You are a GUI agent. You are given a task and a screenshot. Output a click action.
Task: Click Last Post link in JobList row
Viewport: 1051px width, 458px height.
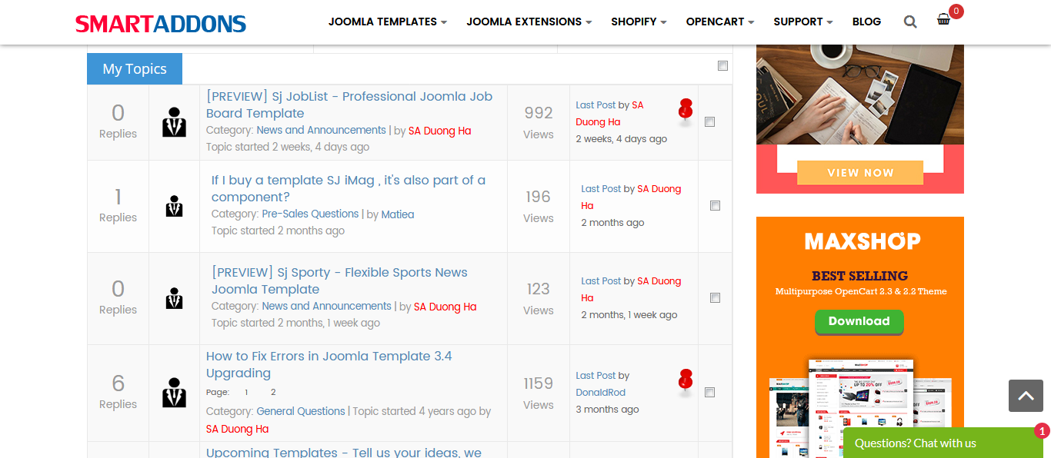tap(596, 105)
